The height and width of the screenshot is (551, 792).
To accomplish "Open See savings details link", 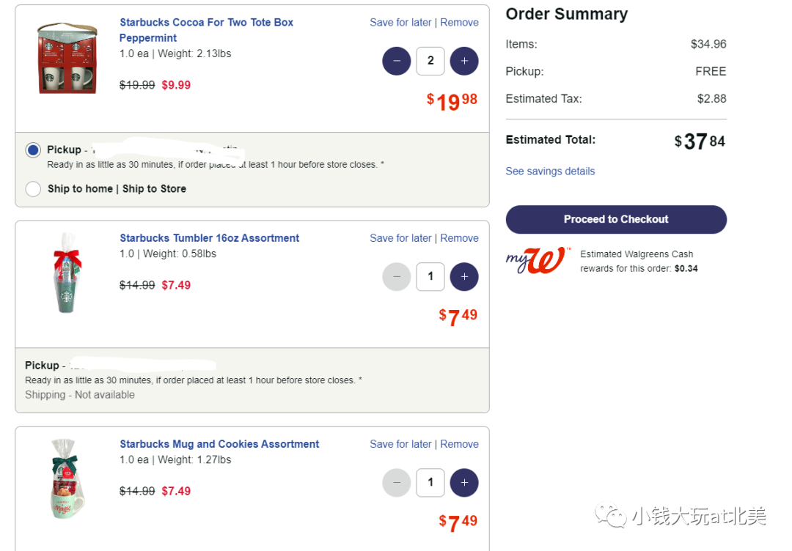I will [550, 171].
